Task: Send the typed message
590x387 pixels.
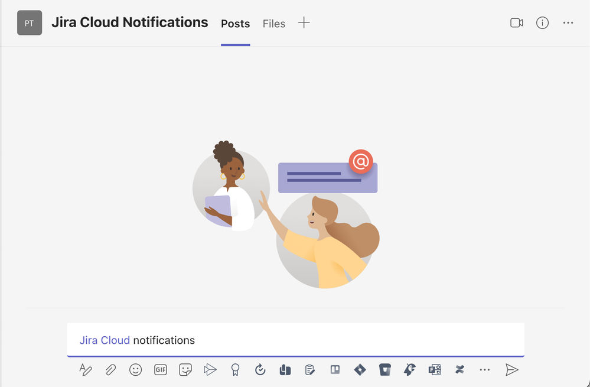Action: coord(511,369)
